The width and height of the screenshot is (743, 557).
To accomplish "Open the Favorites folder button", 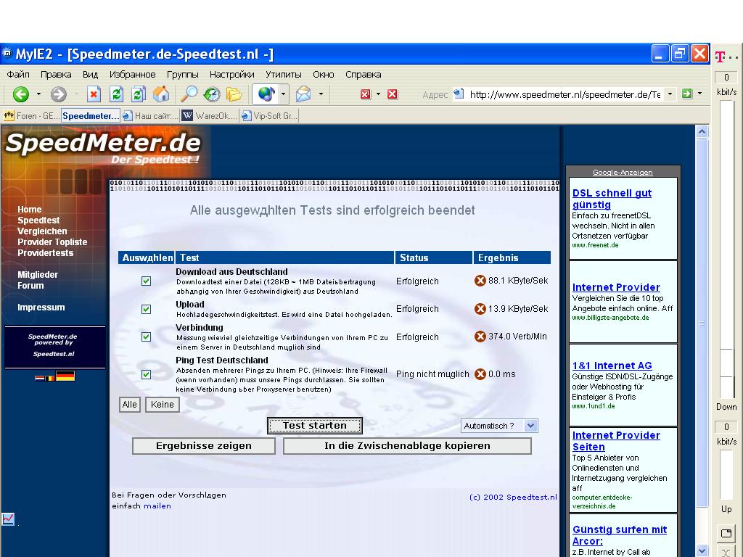I will click(x=234, y=94).
